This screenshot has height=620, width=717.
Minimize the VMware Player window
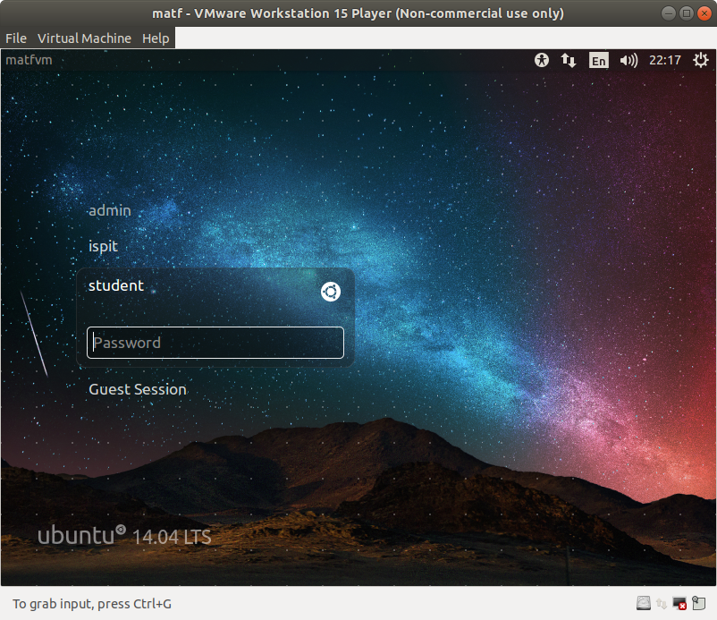(x=669, y=13)
